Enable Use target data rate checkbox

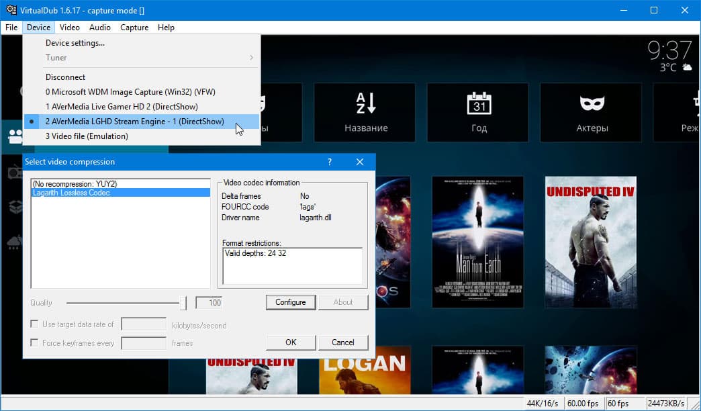tap(34, 324)
